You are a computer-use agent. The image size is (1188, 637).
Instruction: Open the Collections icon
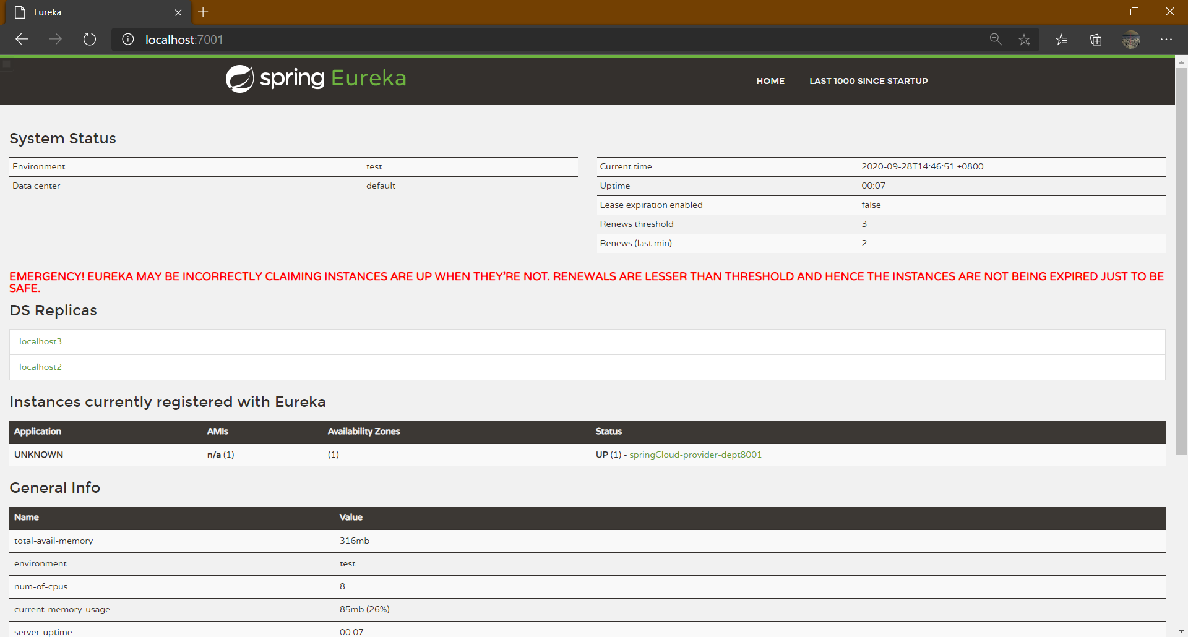point(1096,40)
